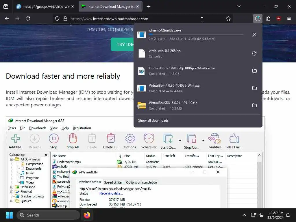Close the Internet Download Manager tab

click(x=138, y=6)
